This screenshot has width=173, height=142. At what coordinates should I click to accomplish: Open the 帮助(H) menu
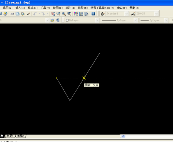tap(134, 8)
